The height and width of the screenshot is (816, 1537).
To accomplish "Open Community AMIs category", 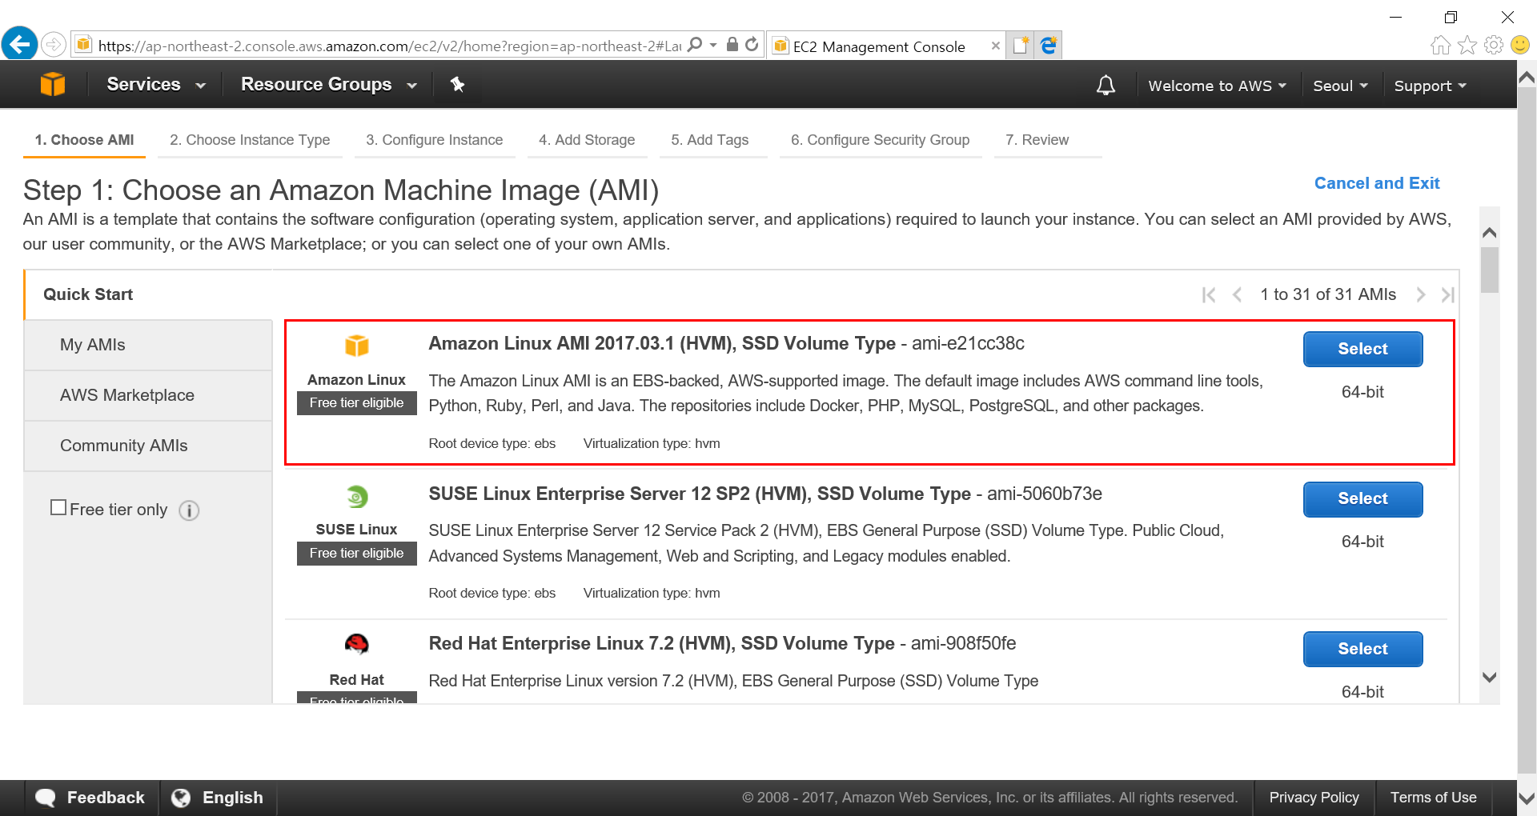I will [x=148, y=446].
